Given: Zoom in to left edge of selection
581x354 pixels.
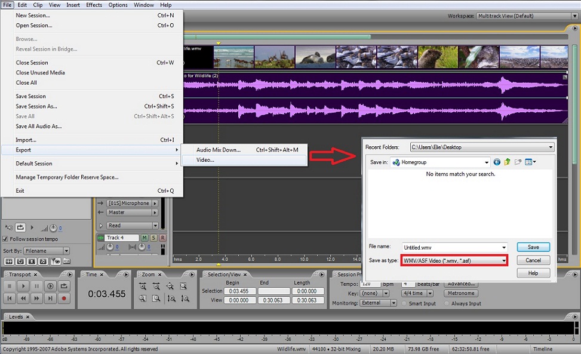Looking at the screenshot, I should click(x=143, y=298).
